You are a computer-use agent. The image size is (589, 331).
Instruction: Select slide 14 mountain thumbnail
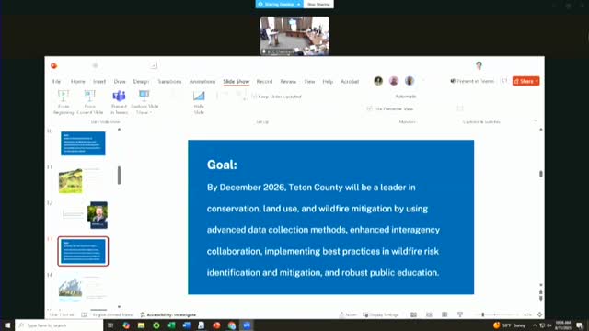(83, 288)
